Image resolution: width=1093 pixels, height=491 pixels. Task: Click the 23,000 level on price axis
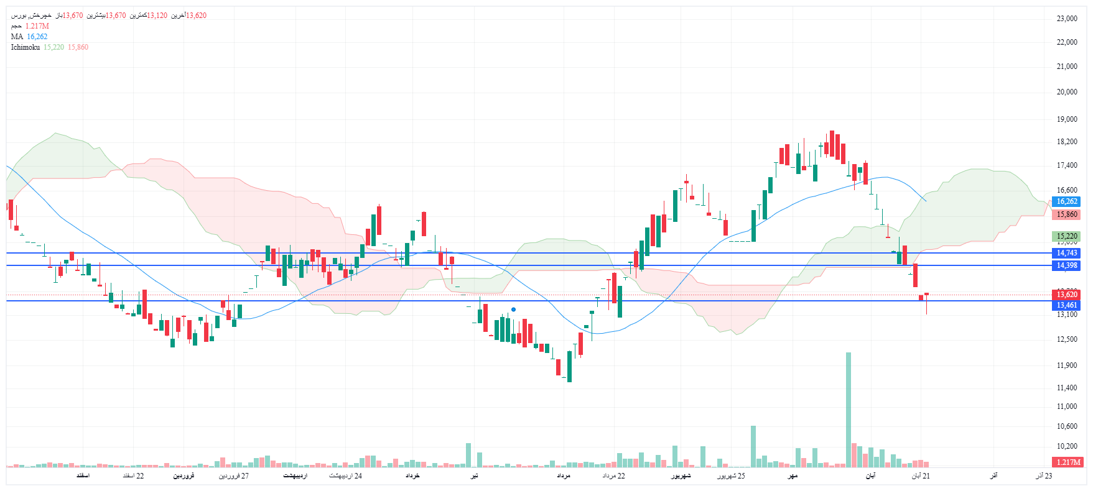coord(1066,19)
